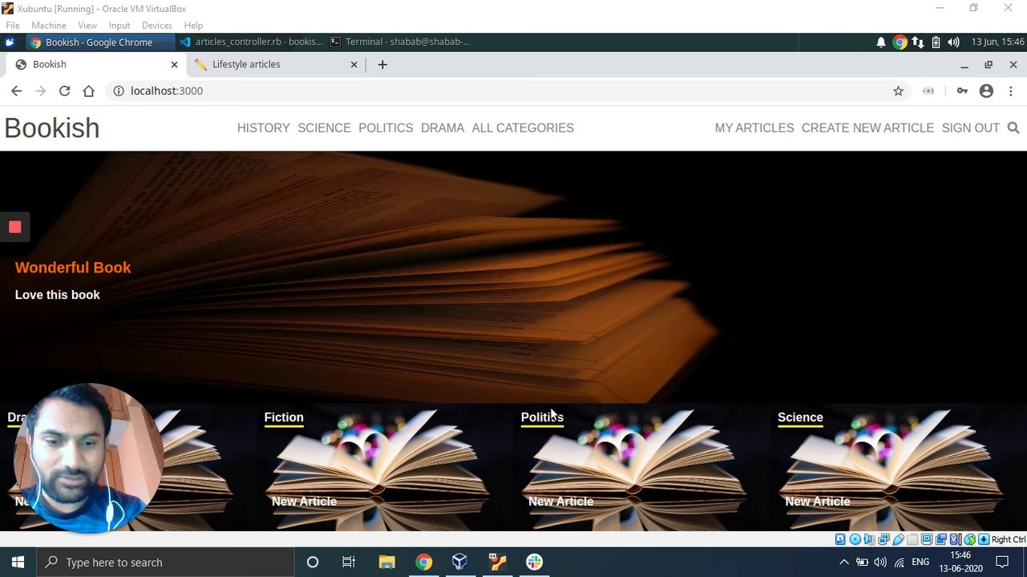Open New Article in the Politics card

pos(560,502)
